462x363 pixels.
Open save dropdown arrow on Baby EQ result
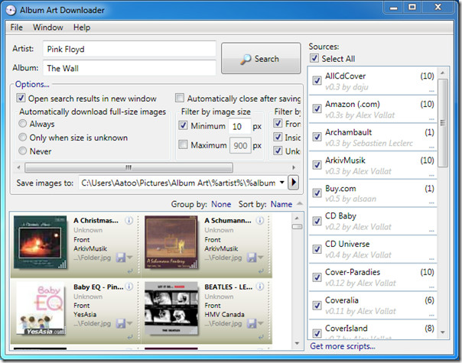[129, 323]
